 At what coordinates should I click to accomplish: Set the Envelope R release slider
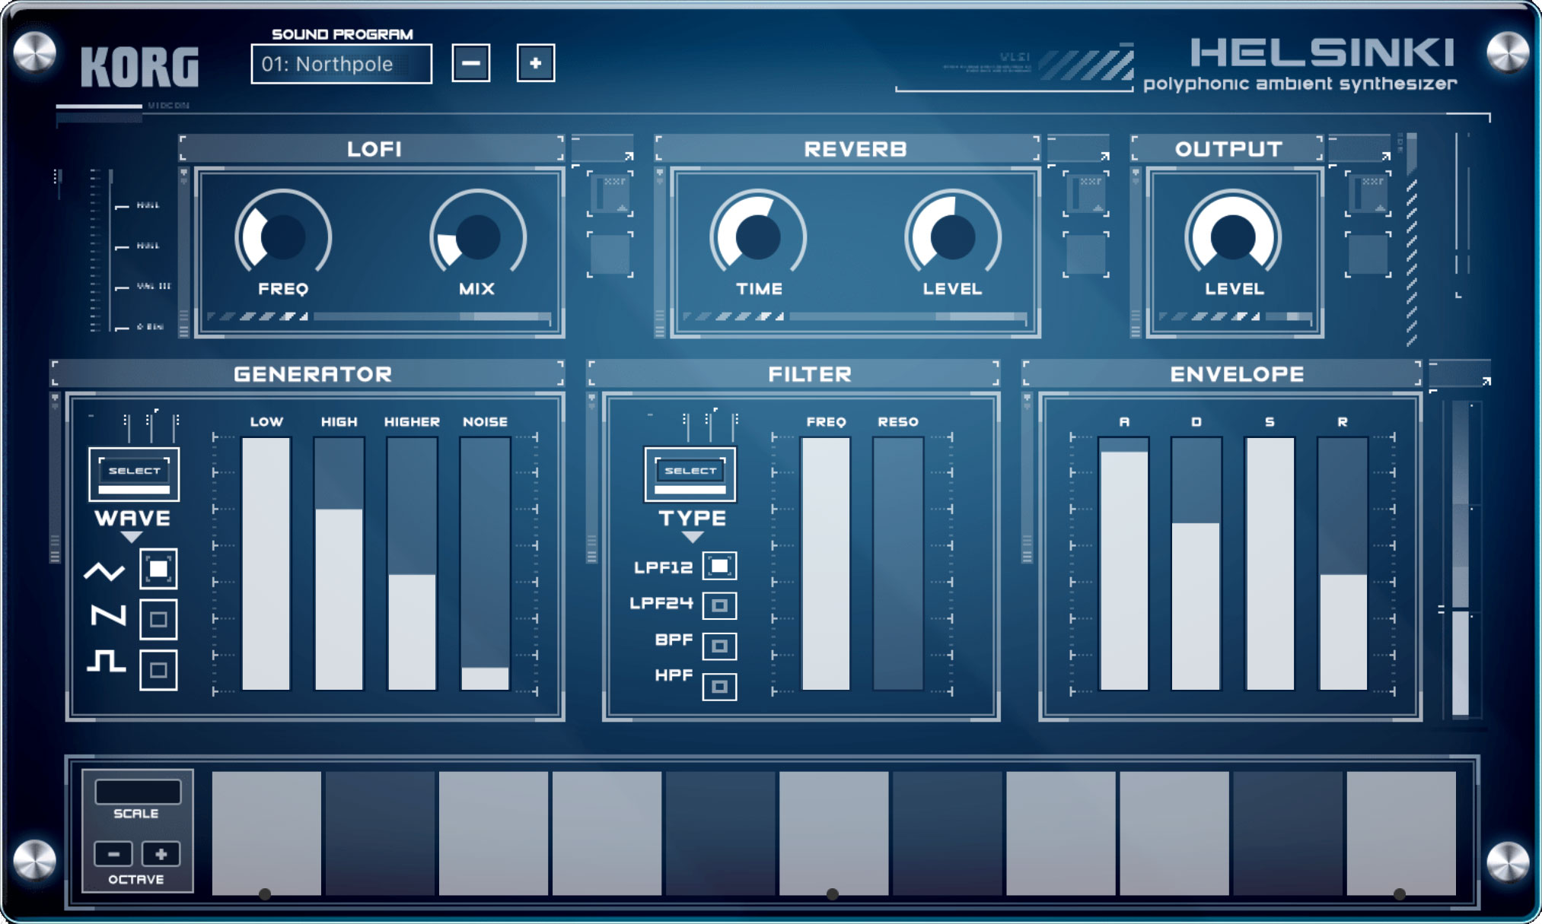pyautogui.click(x=1343, y=564)
